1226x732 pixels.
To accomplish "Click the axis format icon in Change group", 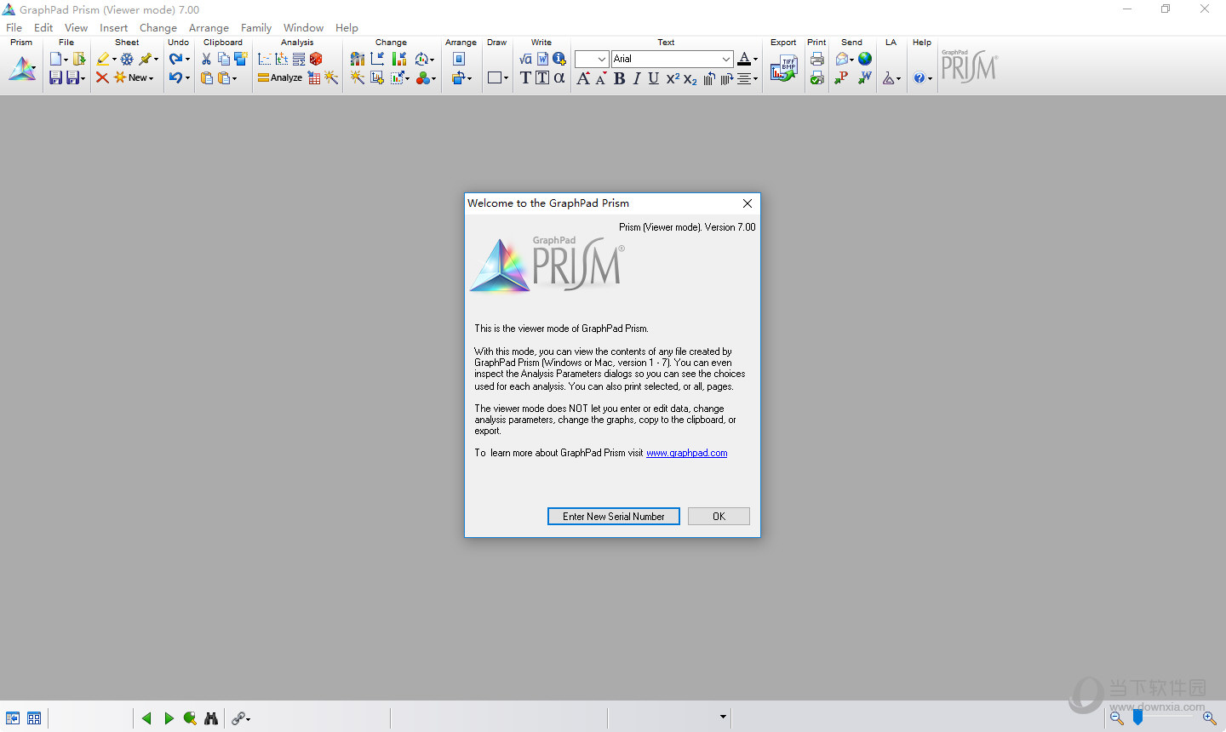I will (377, 59).
